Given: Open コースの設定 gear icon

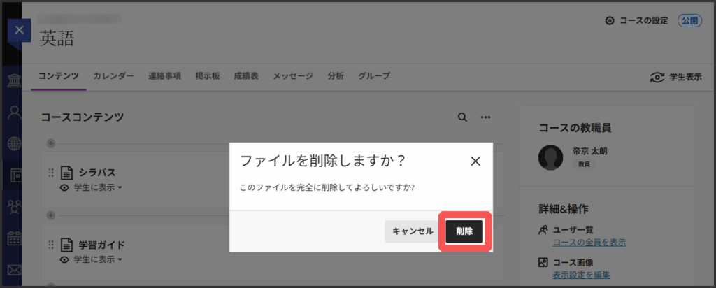Looking at the screenshot, I should coord(610,21).
